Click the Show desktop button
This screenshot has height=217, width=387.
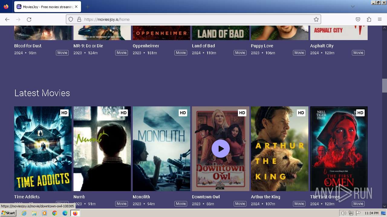pyautogui.click(x=384, y=213)
